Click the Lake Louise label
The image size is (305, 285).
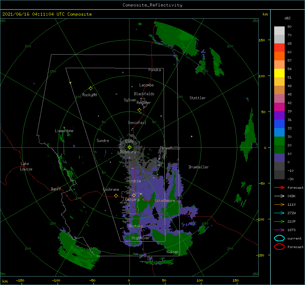coord(26,166)
